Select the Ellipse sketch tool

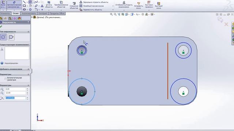pos(36,6)
